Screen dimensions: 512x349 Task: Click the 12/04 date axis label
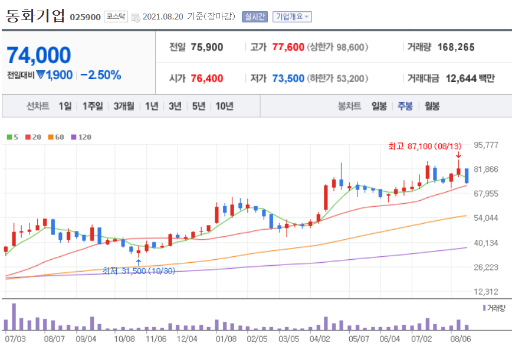coord(187,339)
